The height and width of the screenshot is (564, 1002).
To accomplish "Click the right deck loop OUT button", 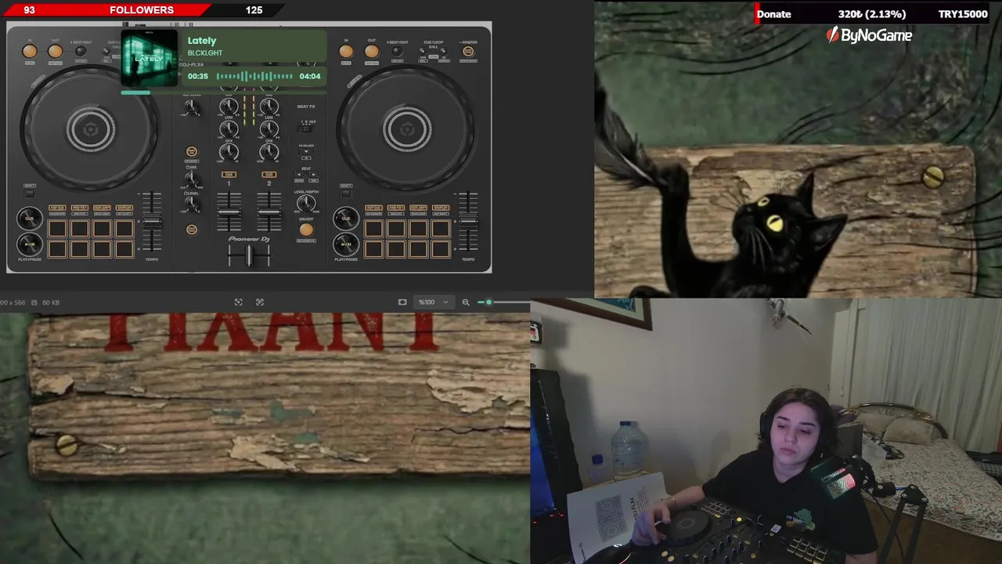I will pos(371,52).
